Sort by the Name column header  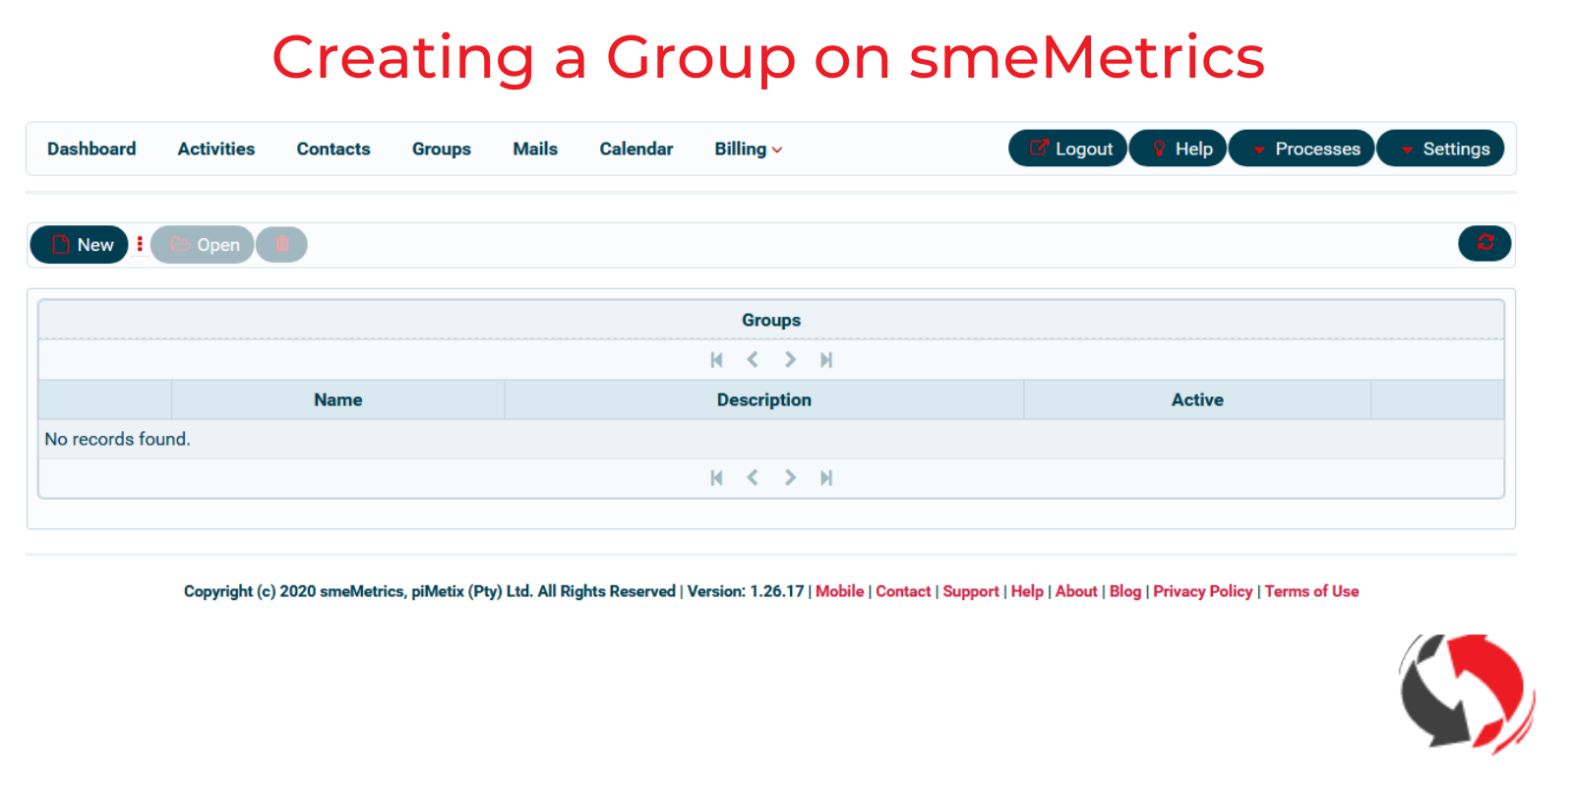coord(338,399)
